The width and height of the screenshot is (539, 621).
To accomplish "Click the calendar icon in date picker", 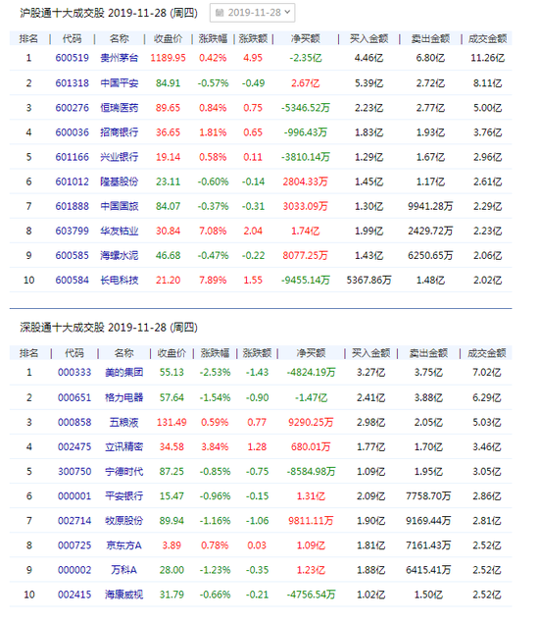I will pyautogui.click(x=219, y=13).
